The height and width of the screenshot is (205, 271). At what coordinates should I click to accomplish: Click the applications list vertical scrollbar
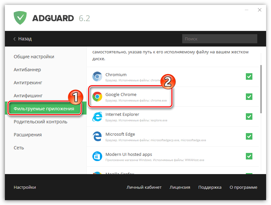click(x=261, y=89)
